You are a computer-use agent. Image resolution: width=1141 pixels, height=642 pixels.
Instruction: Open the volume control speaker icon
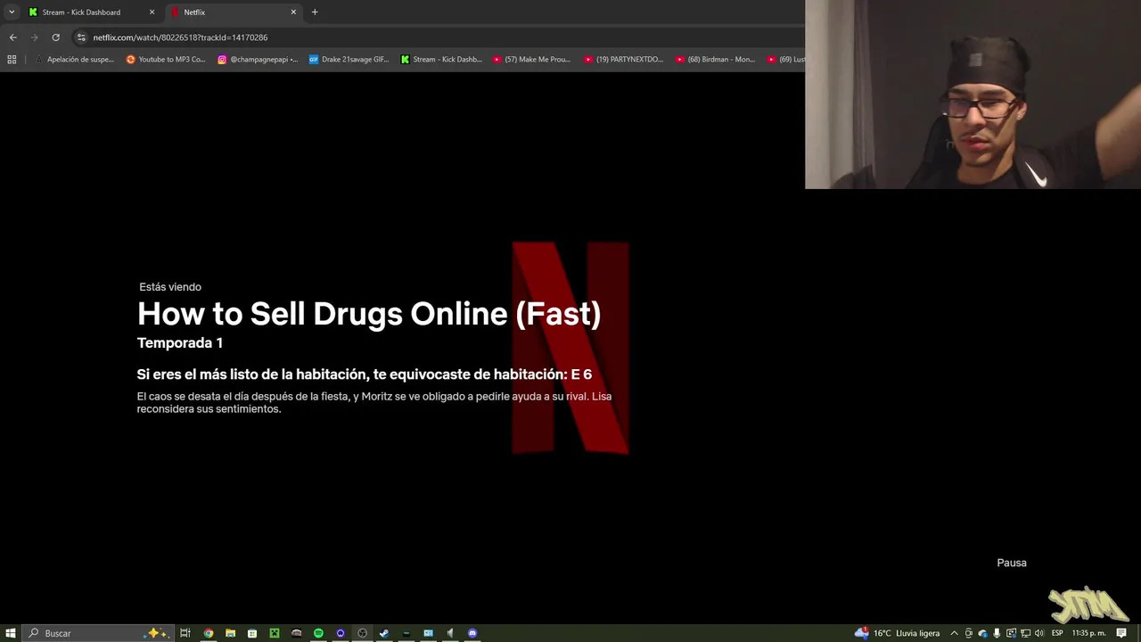pyautogui.click(x=1038, y=633)
